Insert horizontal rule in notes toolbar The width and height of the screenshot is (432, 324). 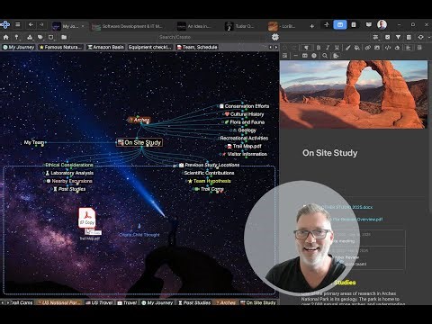click(295, 56)
